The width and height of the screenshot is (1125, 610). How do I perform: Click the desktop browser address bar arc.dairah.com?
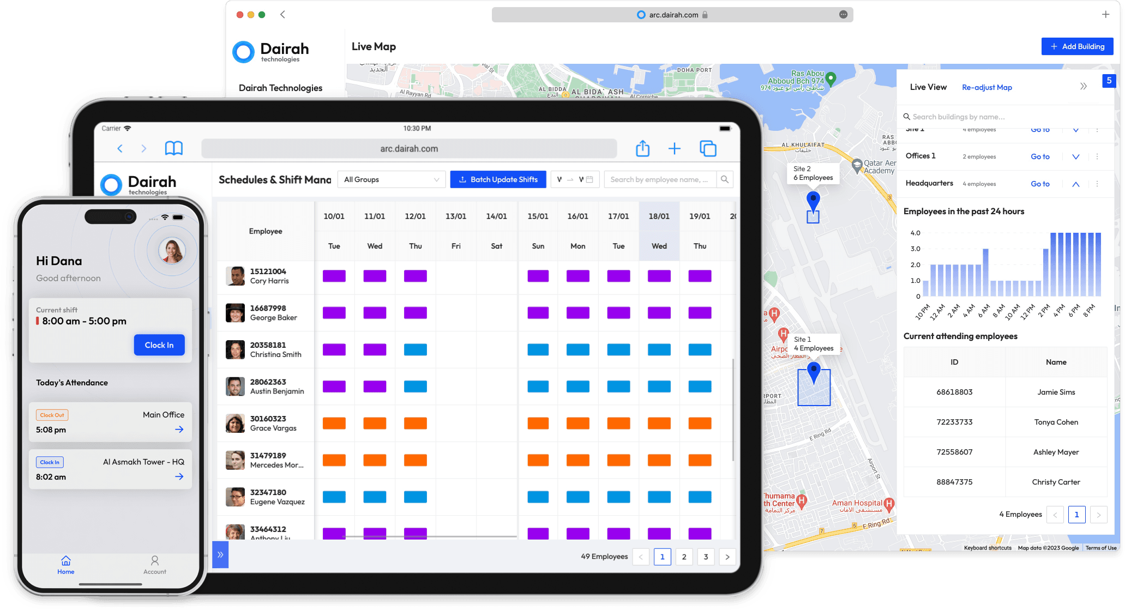click(x=672, y=15)
